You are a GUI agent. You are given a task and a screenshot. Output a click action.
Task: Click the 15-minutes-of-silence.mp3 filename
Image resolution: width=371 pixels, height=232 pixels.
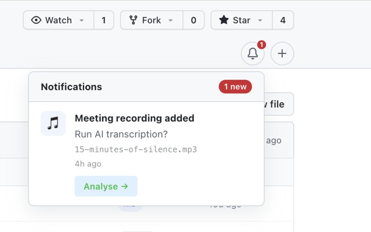click(x=136, y=150)
